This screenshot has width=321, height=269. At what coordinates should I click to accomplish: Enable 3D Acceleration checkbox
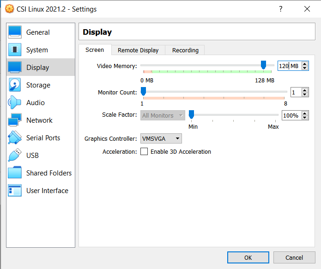point(144,152)
